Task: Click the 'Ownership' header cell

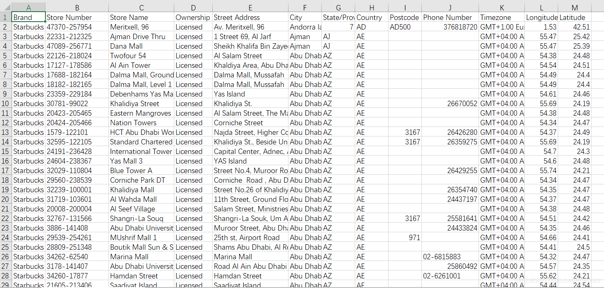Action: click(x=193, y=17)
